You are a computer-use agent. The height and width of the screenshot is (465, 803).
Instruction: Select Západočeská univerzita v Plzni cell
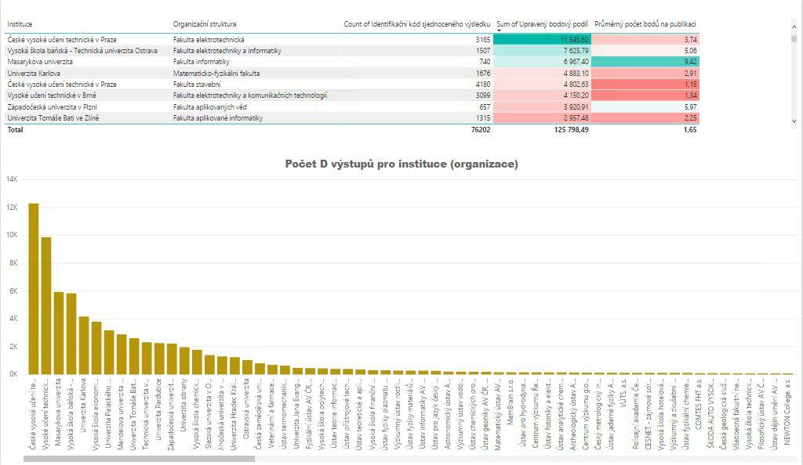coord(53,106)
